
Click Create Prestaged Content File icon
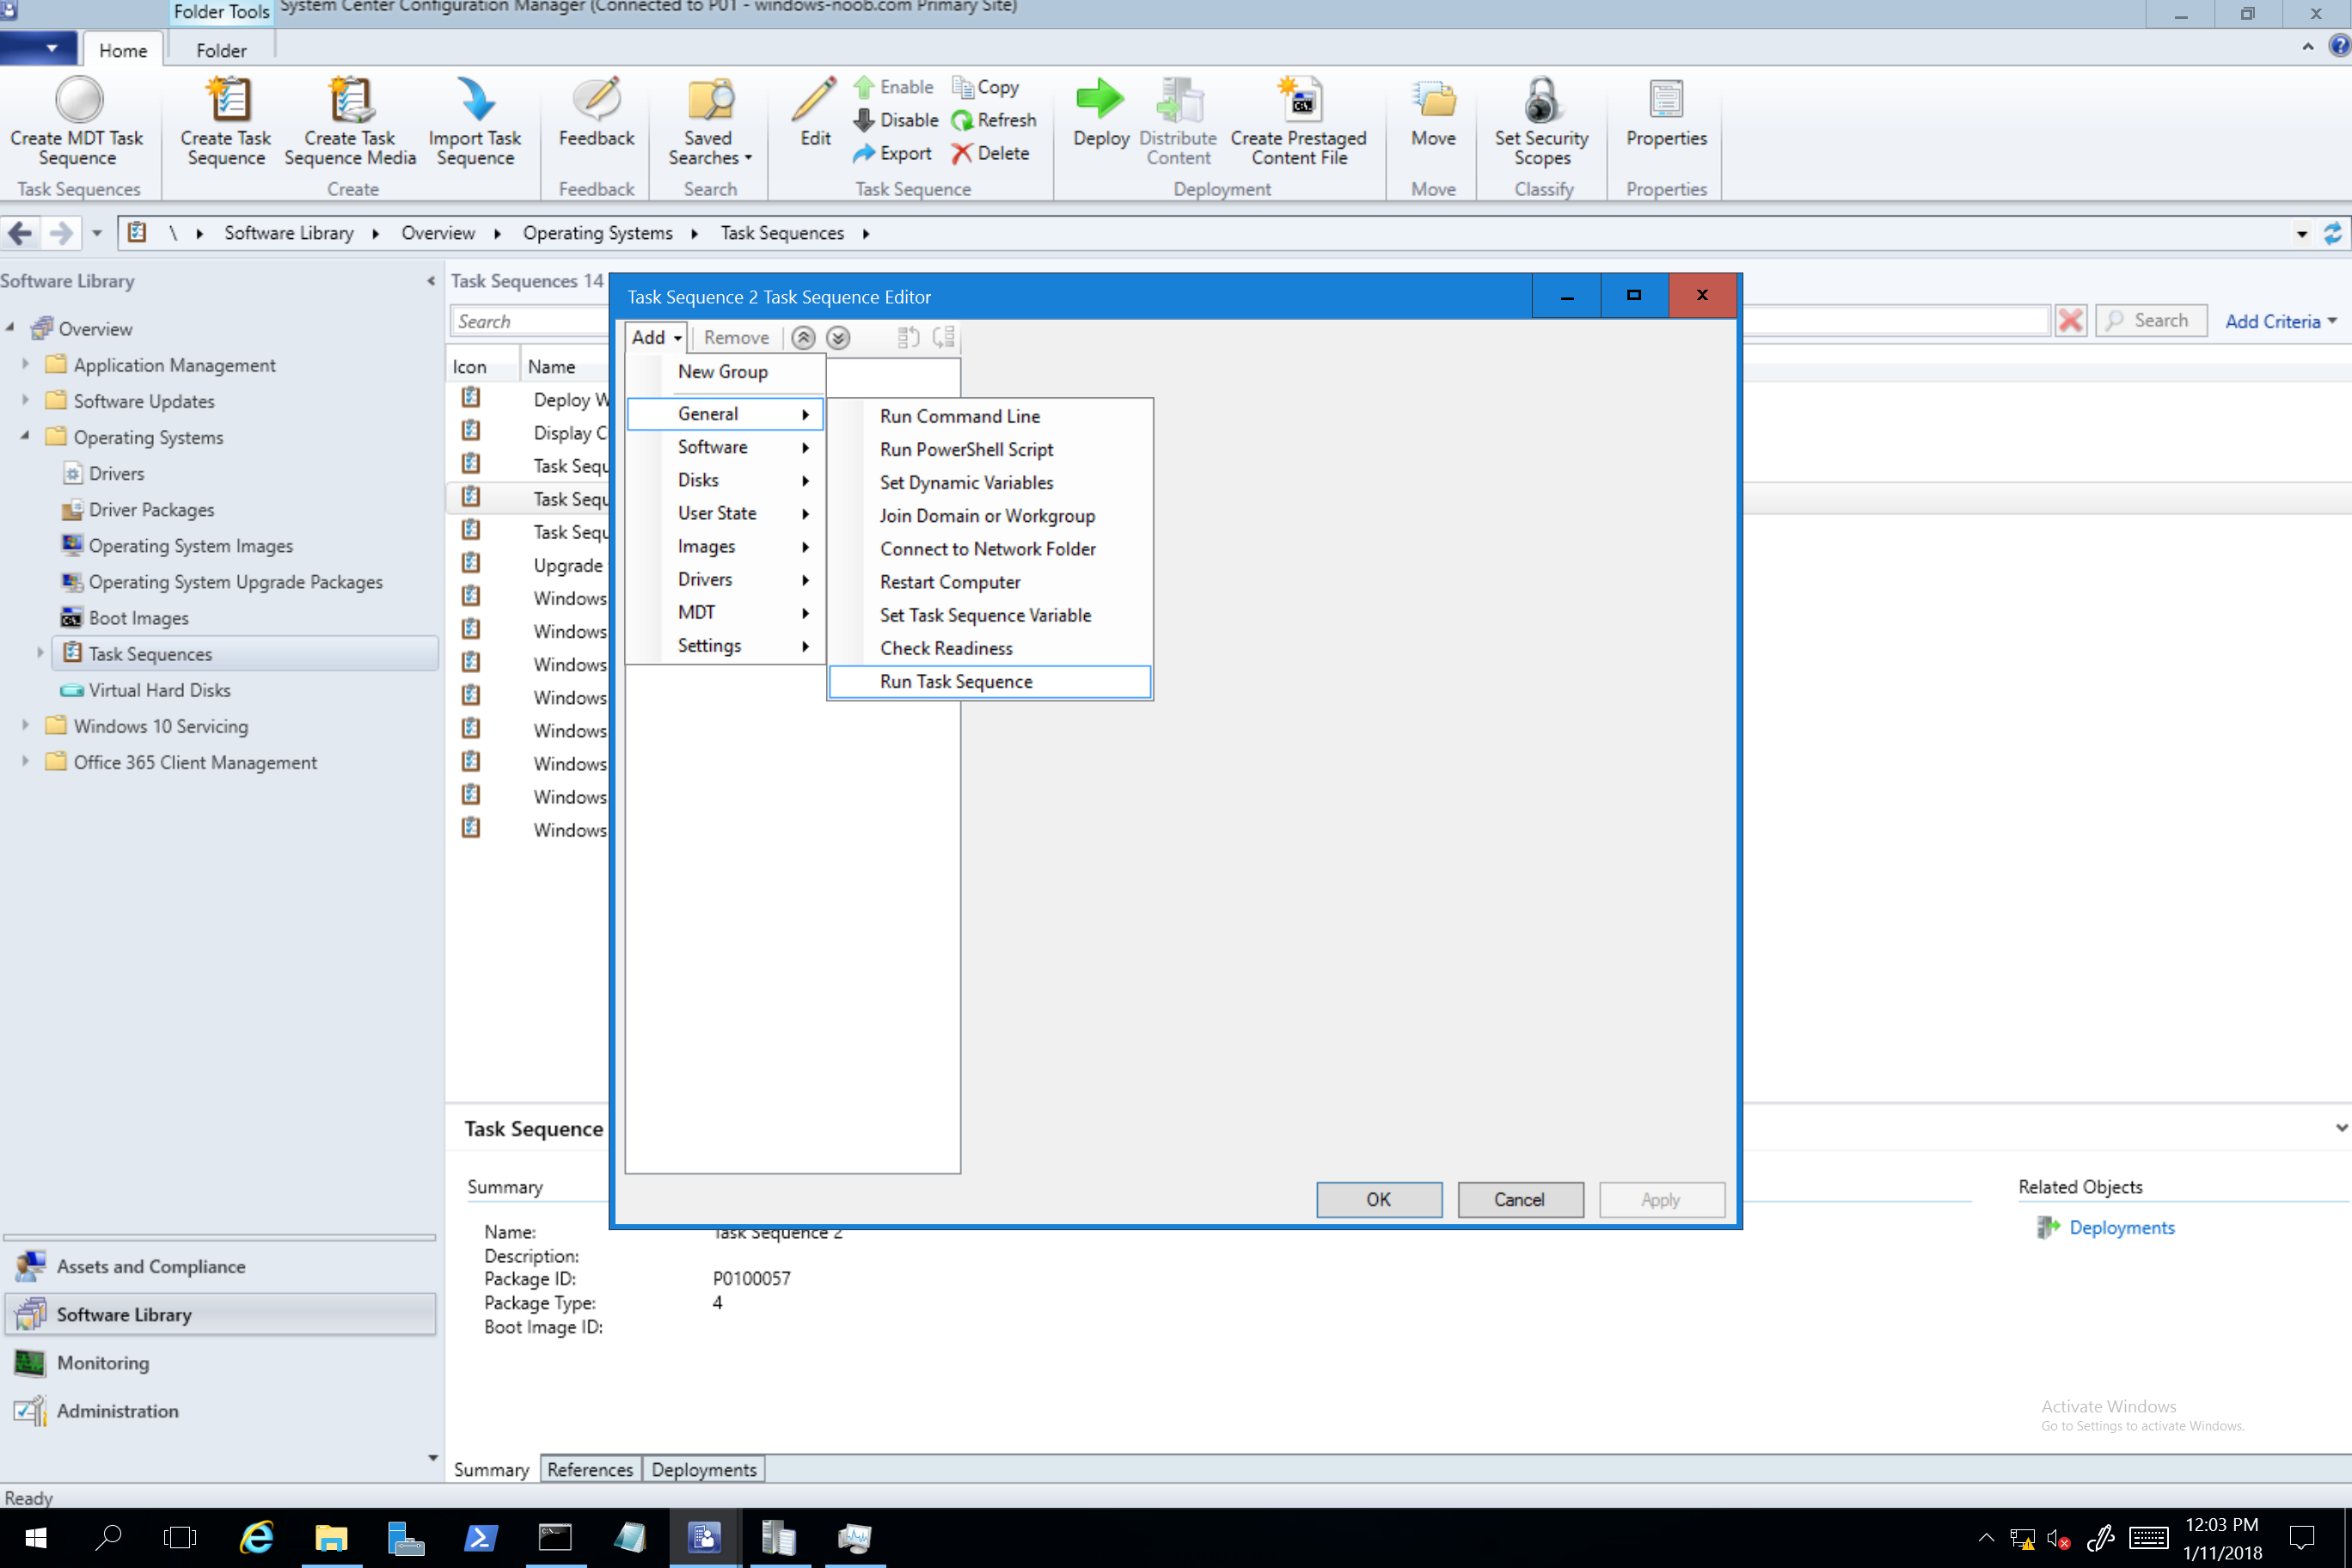[x=1299, y=100]
